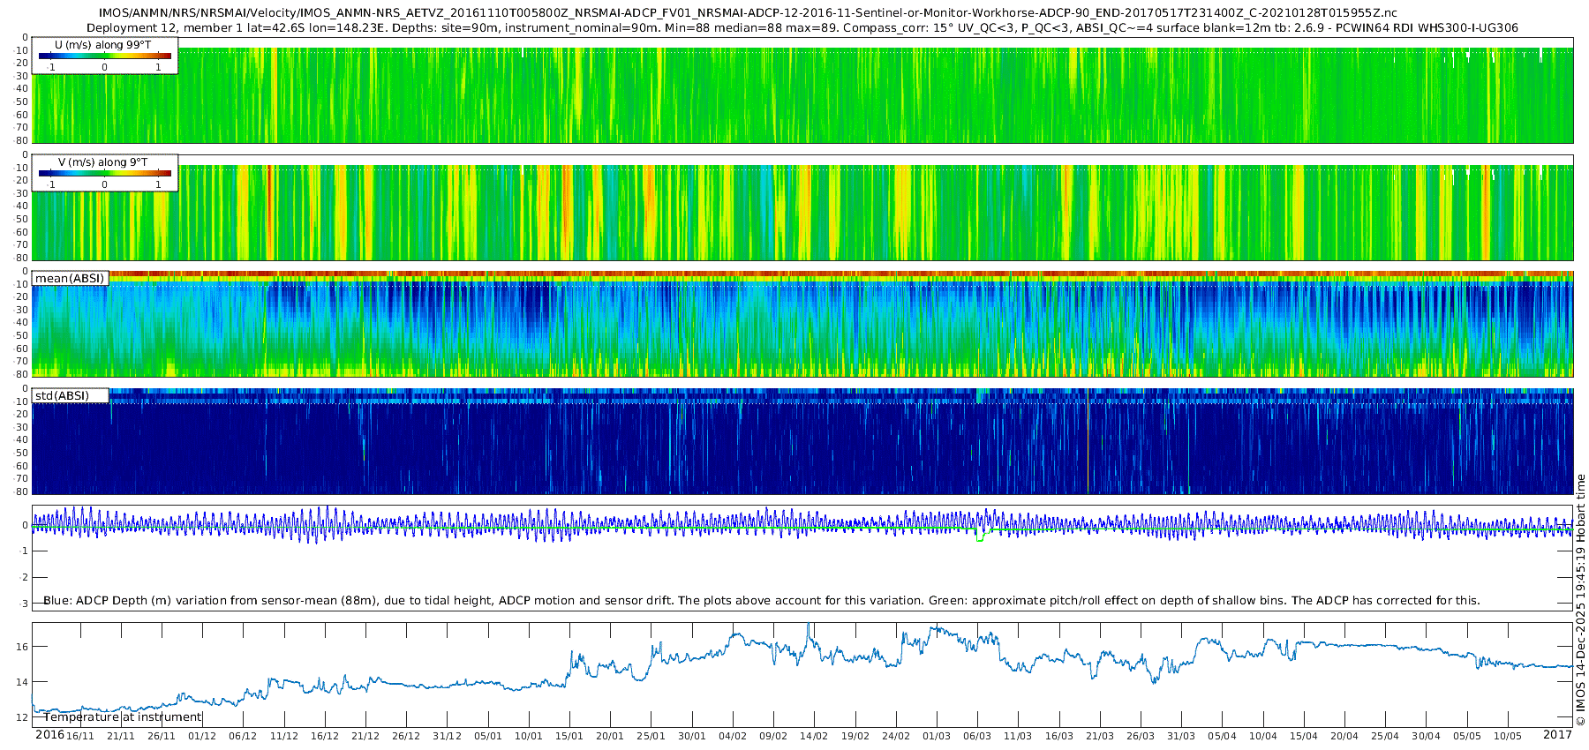The width and height of the screenshot is (1589, 750).
Task: Select the 15/01 date tick label
Action: [569, 736]
